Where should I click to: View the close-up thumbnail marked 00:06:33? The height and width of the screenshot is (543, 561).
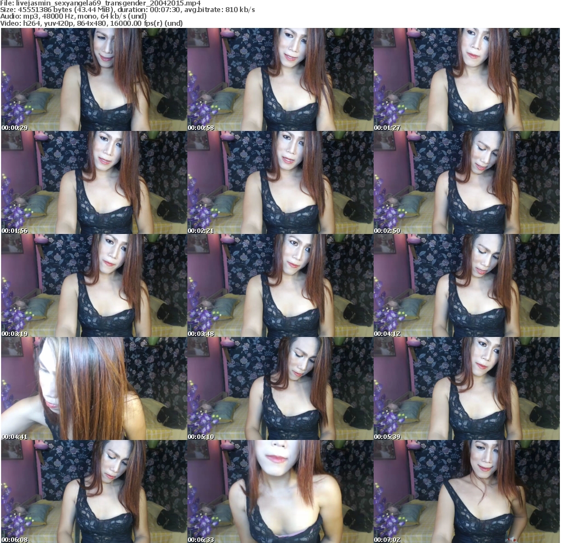click(280, 492)
